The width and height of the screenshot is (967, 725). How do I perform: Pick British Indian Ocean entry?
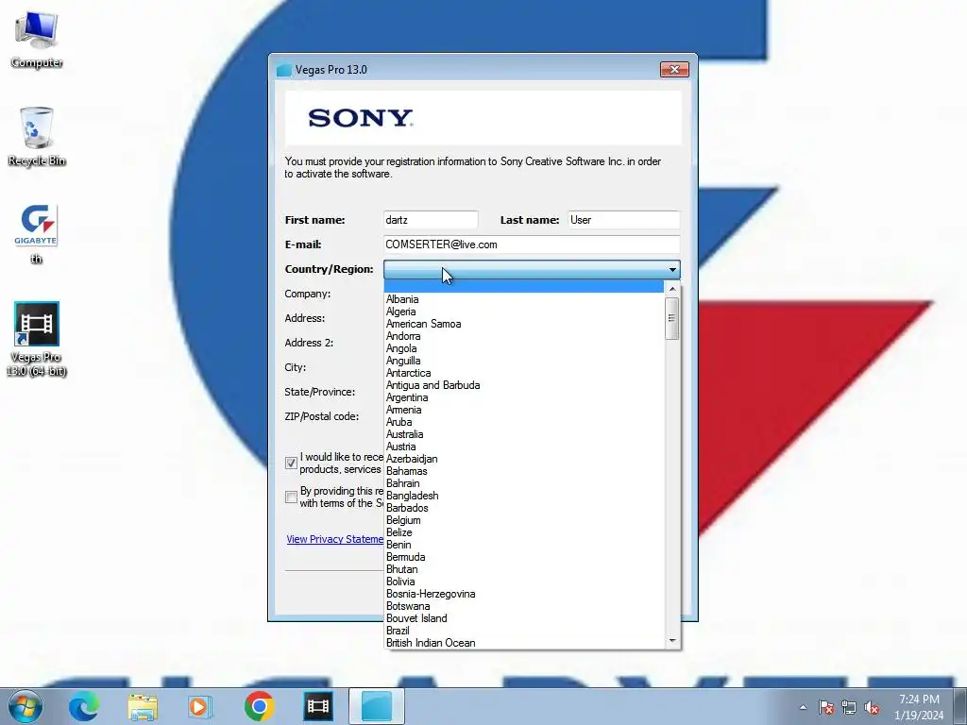523,643
